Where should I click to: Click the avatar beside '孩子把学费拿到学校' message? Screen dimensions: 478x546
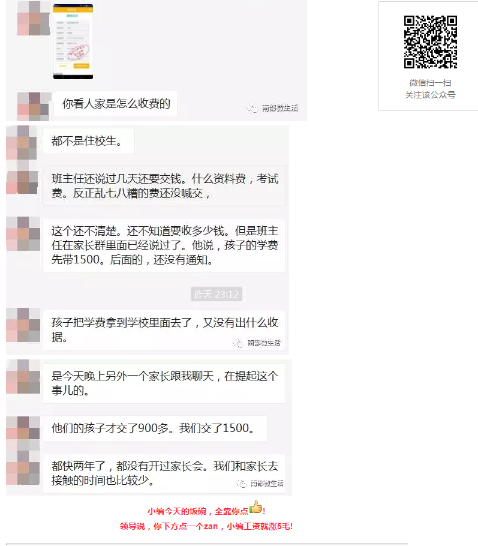tap(23, 325)
